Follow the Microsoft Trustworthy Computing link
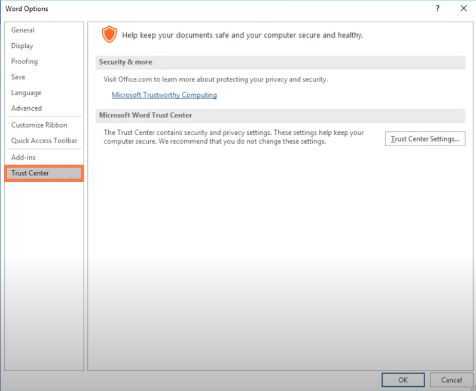The width and height of the screenshot is (476, 391). [x=164, y=95]
